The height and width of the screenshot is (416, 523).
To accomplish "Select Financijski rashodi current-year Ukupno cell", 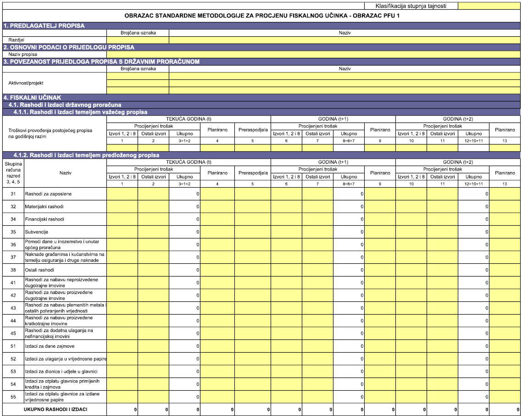I will pyautogui.click(x=184, y=219).
